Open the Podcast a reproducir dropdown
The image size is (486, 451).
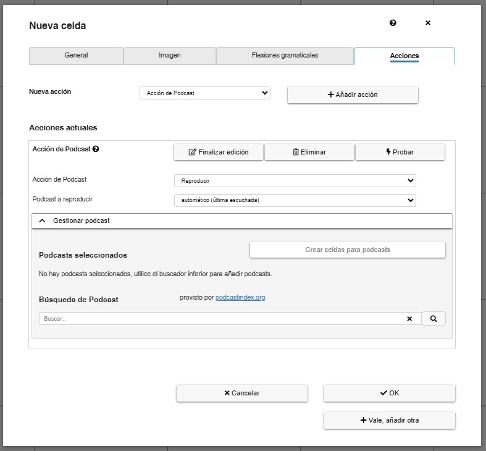pyautogui.click(x=295, y=200)
